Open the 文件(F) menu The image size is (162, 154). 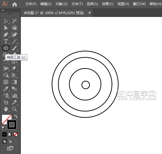pos(31,4)
